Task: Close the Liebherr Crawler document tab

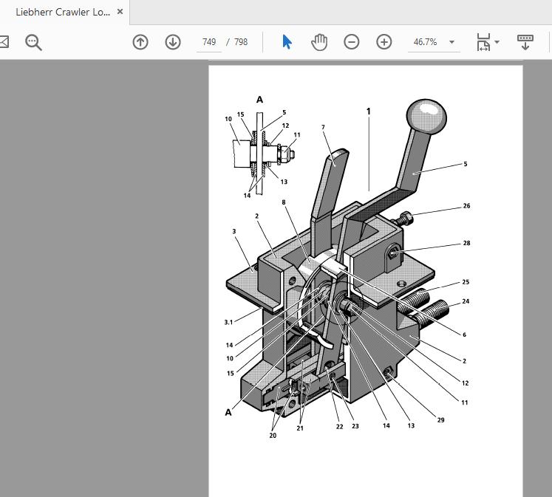Action: tap(120, 12)
